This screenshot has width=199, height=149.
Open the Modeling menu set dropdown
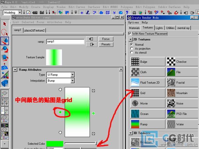click(x=20, y=13)
